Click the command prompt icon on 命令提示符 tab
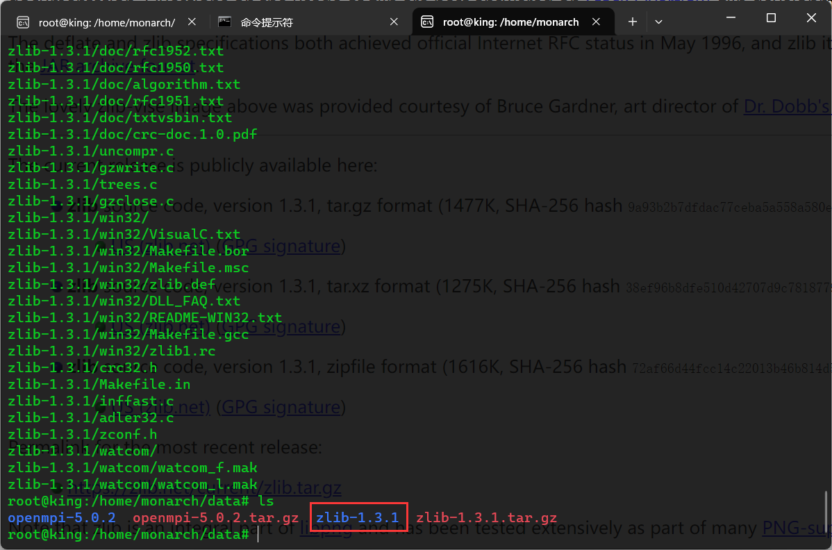This screenshot has height=550, width=832. tap(224, 22)
